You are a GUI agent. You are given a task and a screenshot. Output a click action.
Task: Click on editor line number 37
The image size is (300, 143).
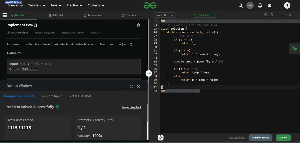[155, 73]
